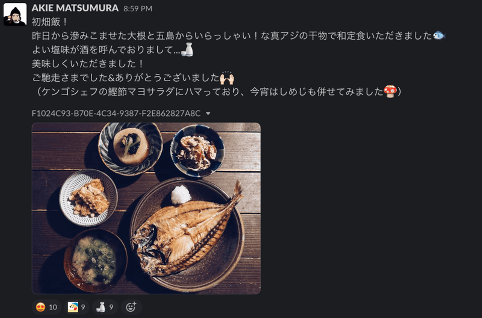The image size is (482, 318).
Task: Add a new reaction with the smiley-plus icon
Action: (131, 307)
